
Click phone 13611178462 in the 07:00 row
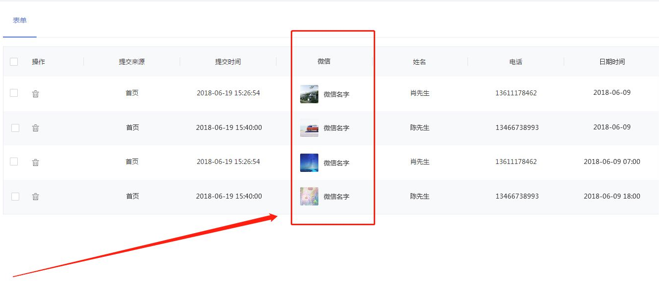pyautogui.click(x=516, y=162)
